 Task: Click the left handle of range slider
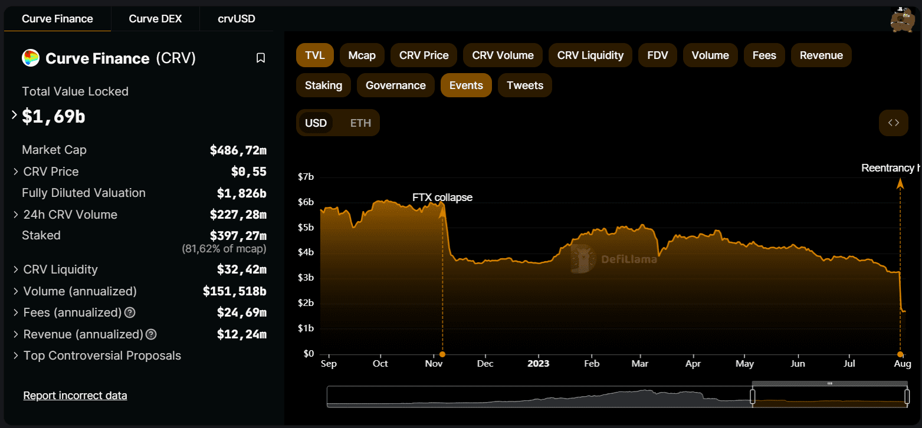click(753, 396)
